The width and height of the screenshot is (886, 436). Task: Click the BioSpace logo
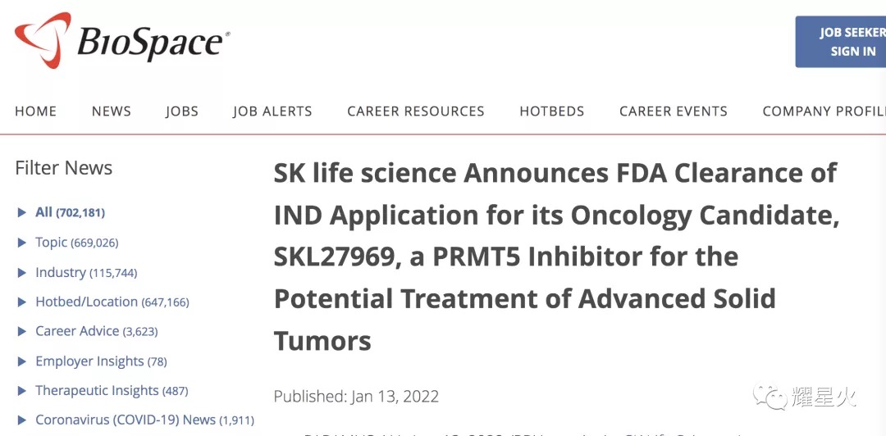122,41
